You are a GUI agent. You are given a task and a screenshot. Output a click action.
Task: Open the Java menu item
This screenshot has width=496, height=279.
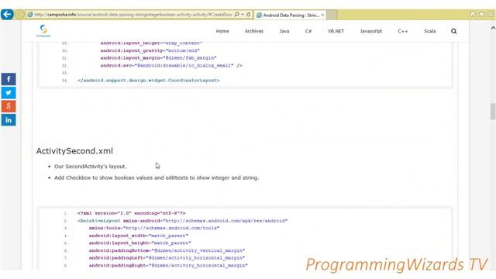coord(284,31)
